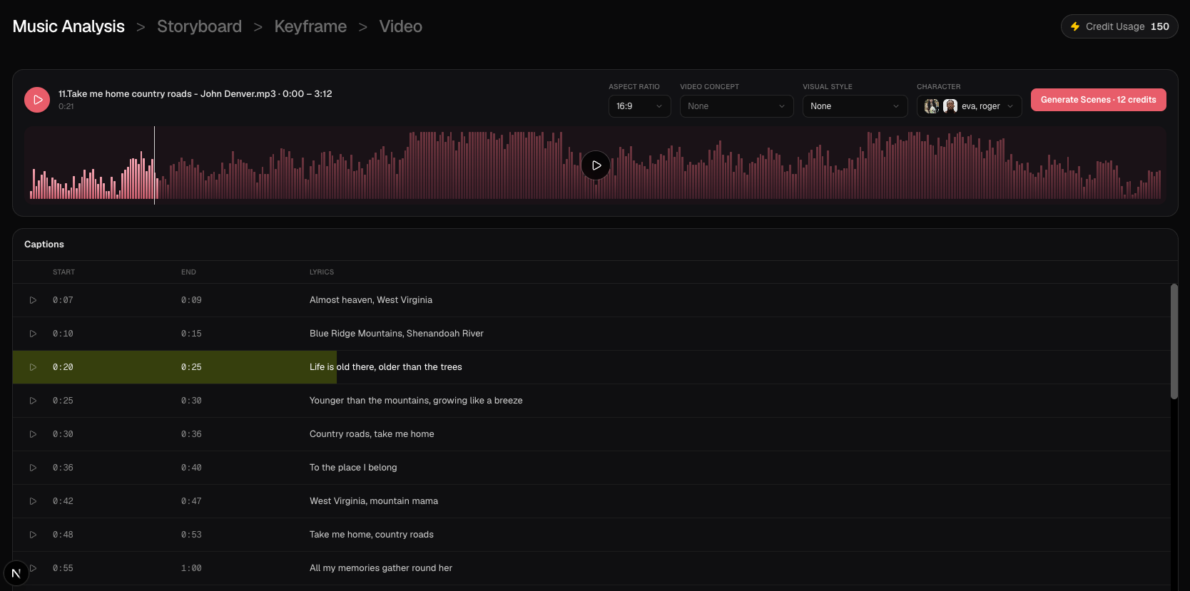1190x591 pixels.
Task: Open the Video Concept dropdown
Action: [x=736, y=106]
